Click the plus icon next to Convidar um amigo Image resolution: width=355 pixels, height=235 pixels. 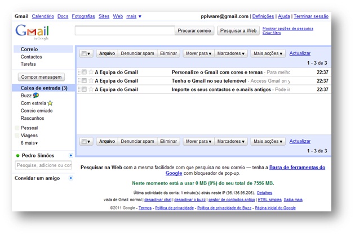71,178
